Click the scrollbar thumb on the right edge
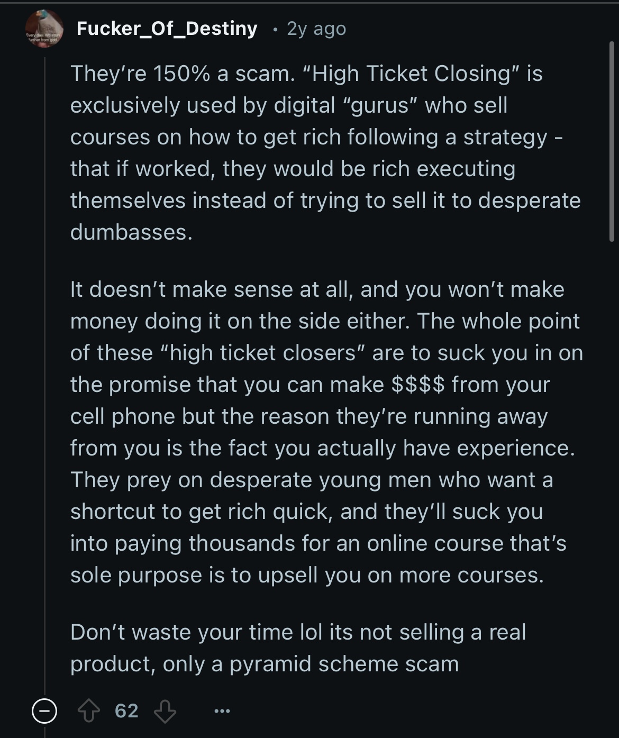This screenshot has height=738, width=619. tap(612, 142)
